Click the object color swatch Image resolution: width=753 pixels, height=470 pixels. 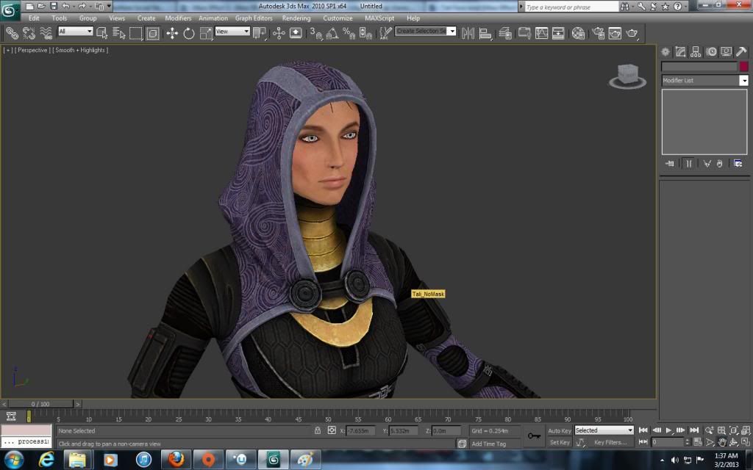point(743,66)
